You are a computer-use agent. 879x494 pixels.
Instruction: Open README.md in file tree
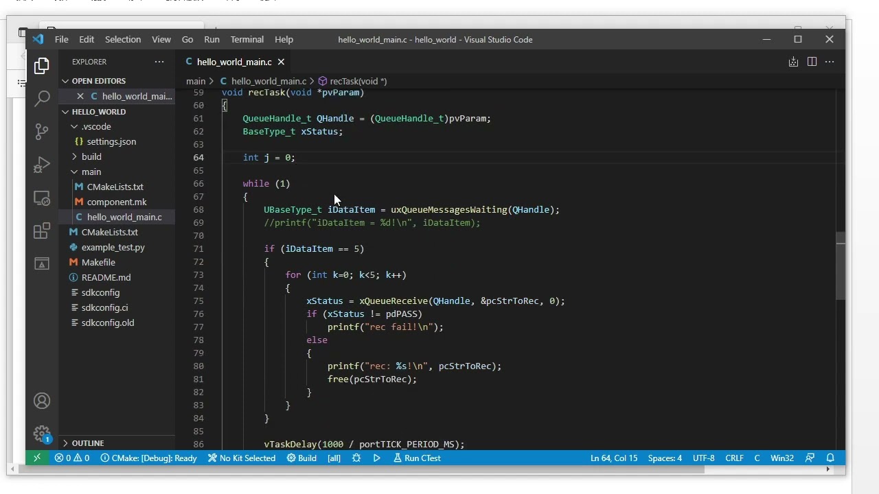106,277
